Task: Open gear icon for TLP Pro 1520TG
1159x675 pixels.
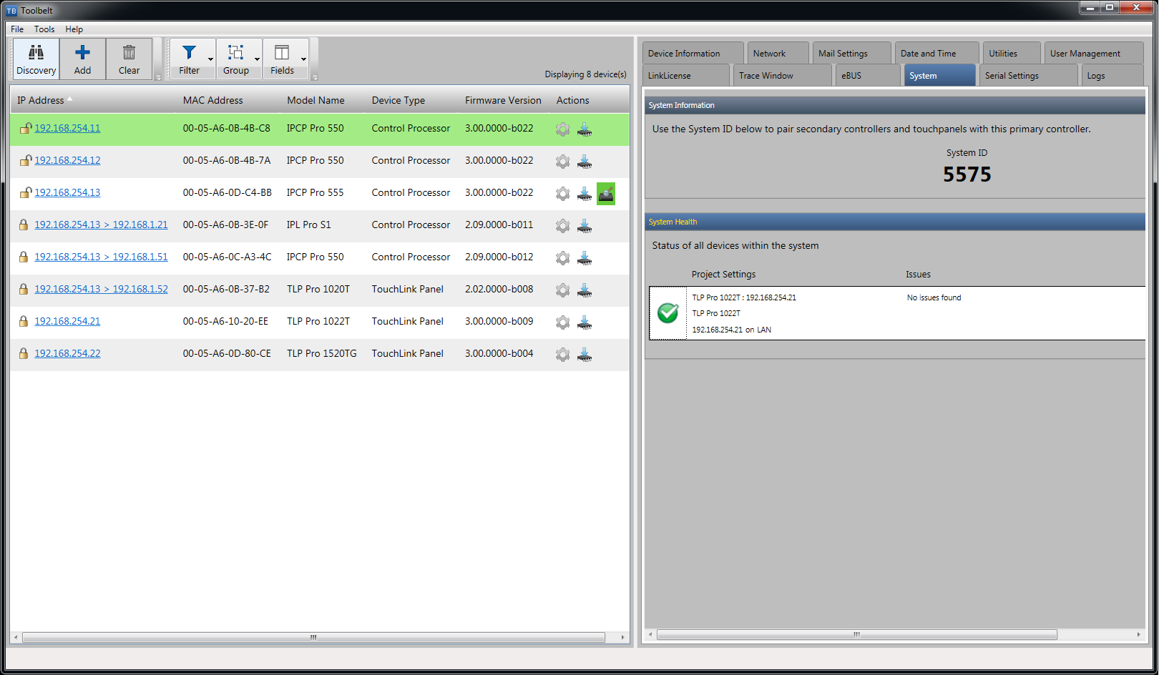Action: (563, 355)
